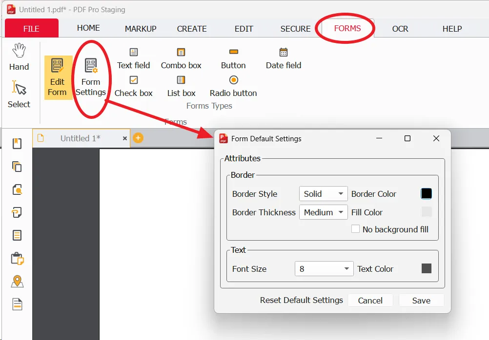The width and height of the screenshot is (489, 340).
Task: Pick the Border Color swatch
Action: point(427,194)
